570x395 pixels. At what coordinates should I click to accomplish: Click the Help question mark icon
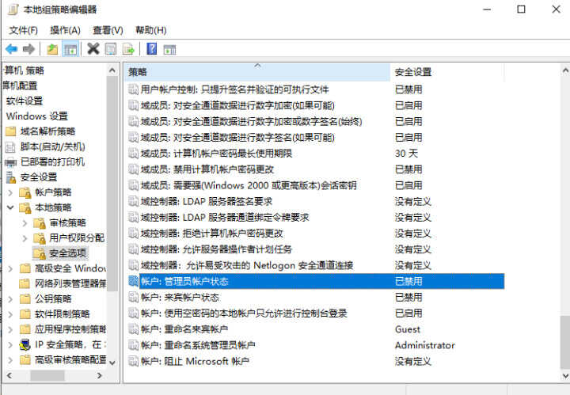pos(150,49)
